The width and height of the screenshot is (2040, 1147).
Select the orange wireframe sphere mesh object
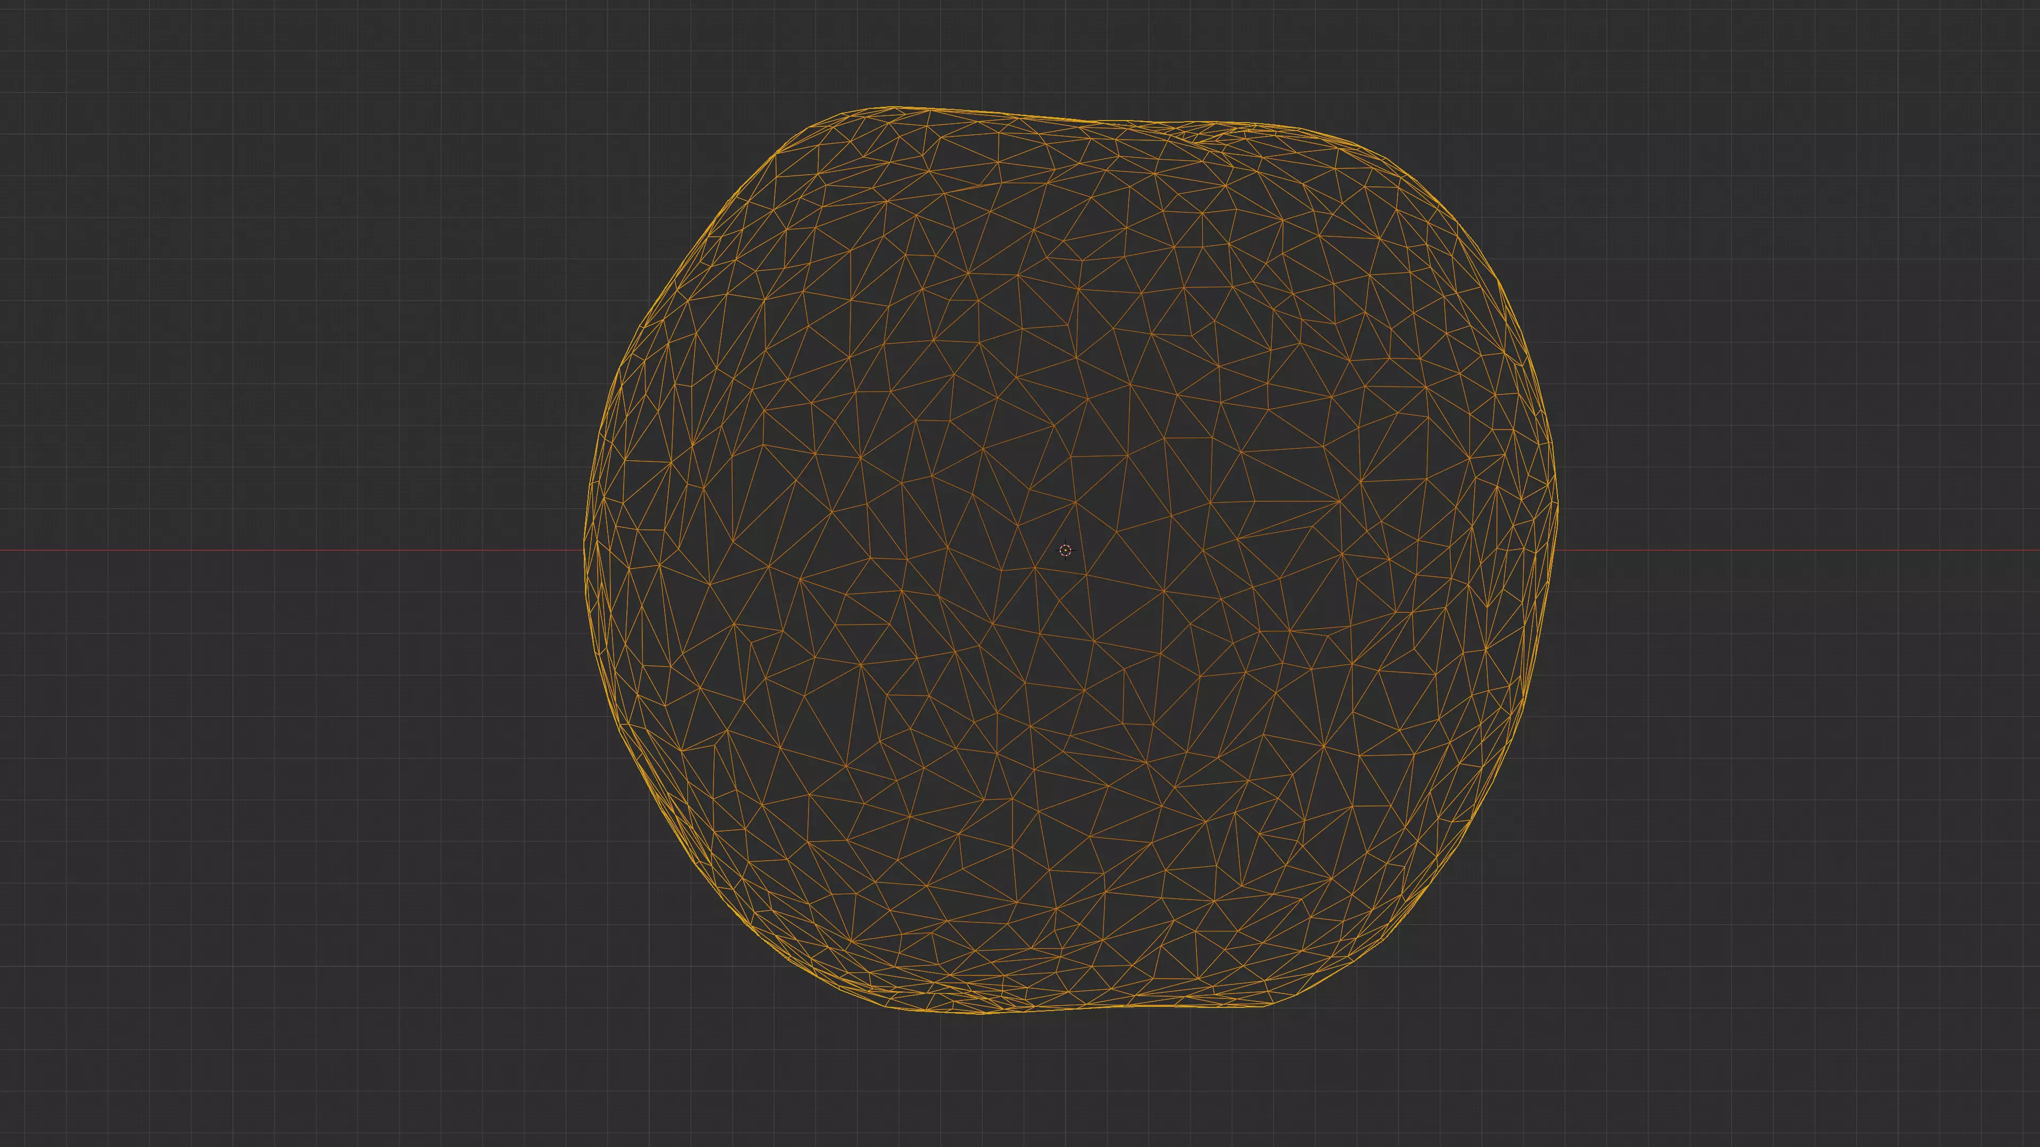[x=1070, y=560]
